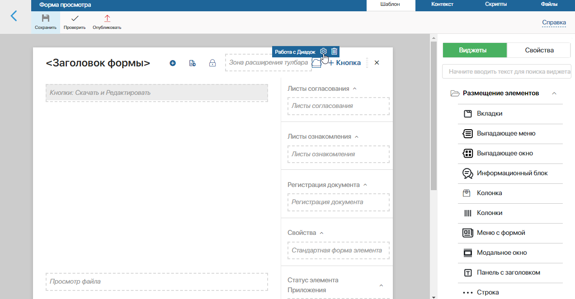
Task: Click the canvas scrollbar up arrow
Action: [434, 37]
